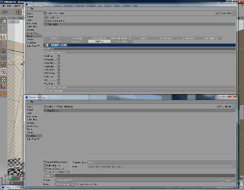The width and height of the screenshot is (244, 190).
Task: Switch to Edges mode icon
Action: click(x=3, y=58)
